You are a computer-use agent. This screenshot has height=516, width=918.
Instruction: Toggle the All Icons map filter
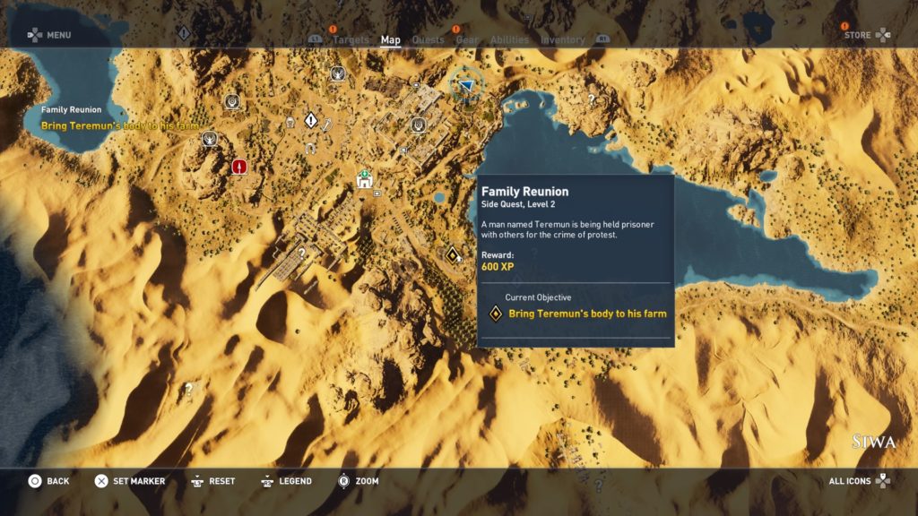click(x=859, y=481)
